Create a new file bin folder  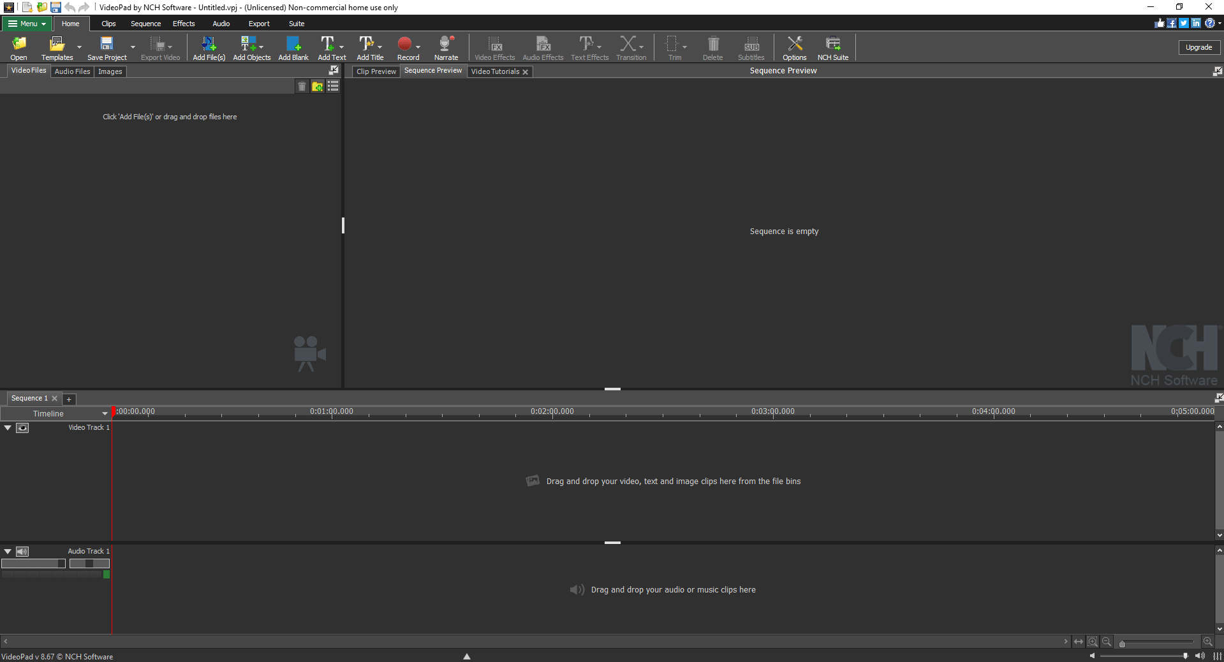tap(317, 86)
